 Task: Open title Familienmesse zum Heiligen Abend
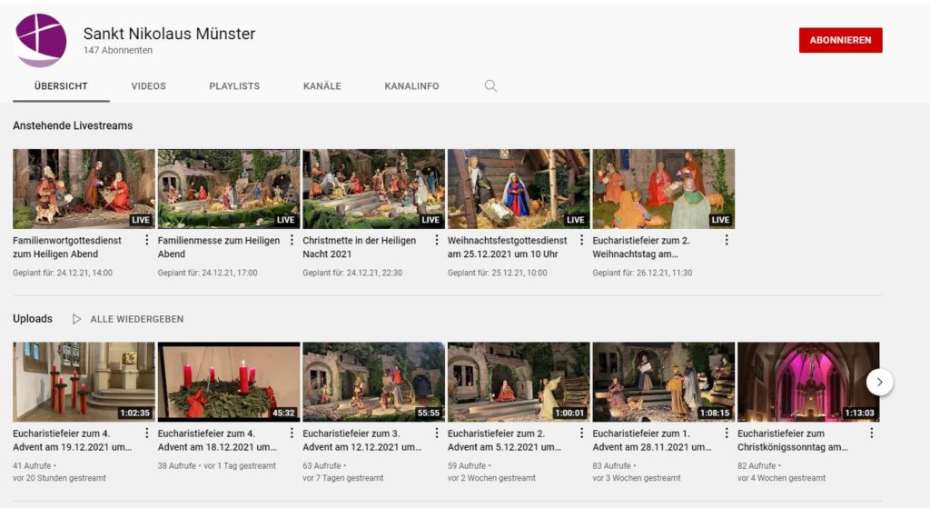click(218, 247)
